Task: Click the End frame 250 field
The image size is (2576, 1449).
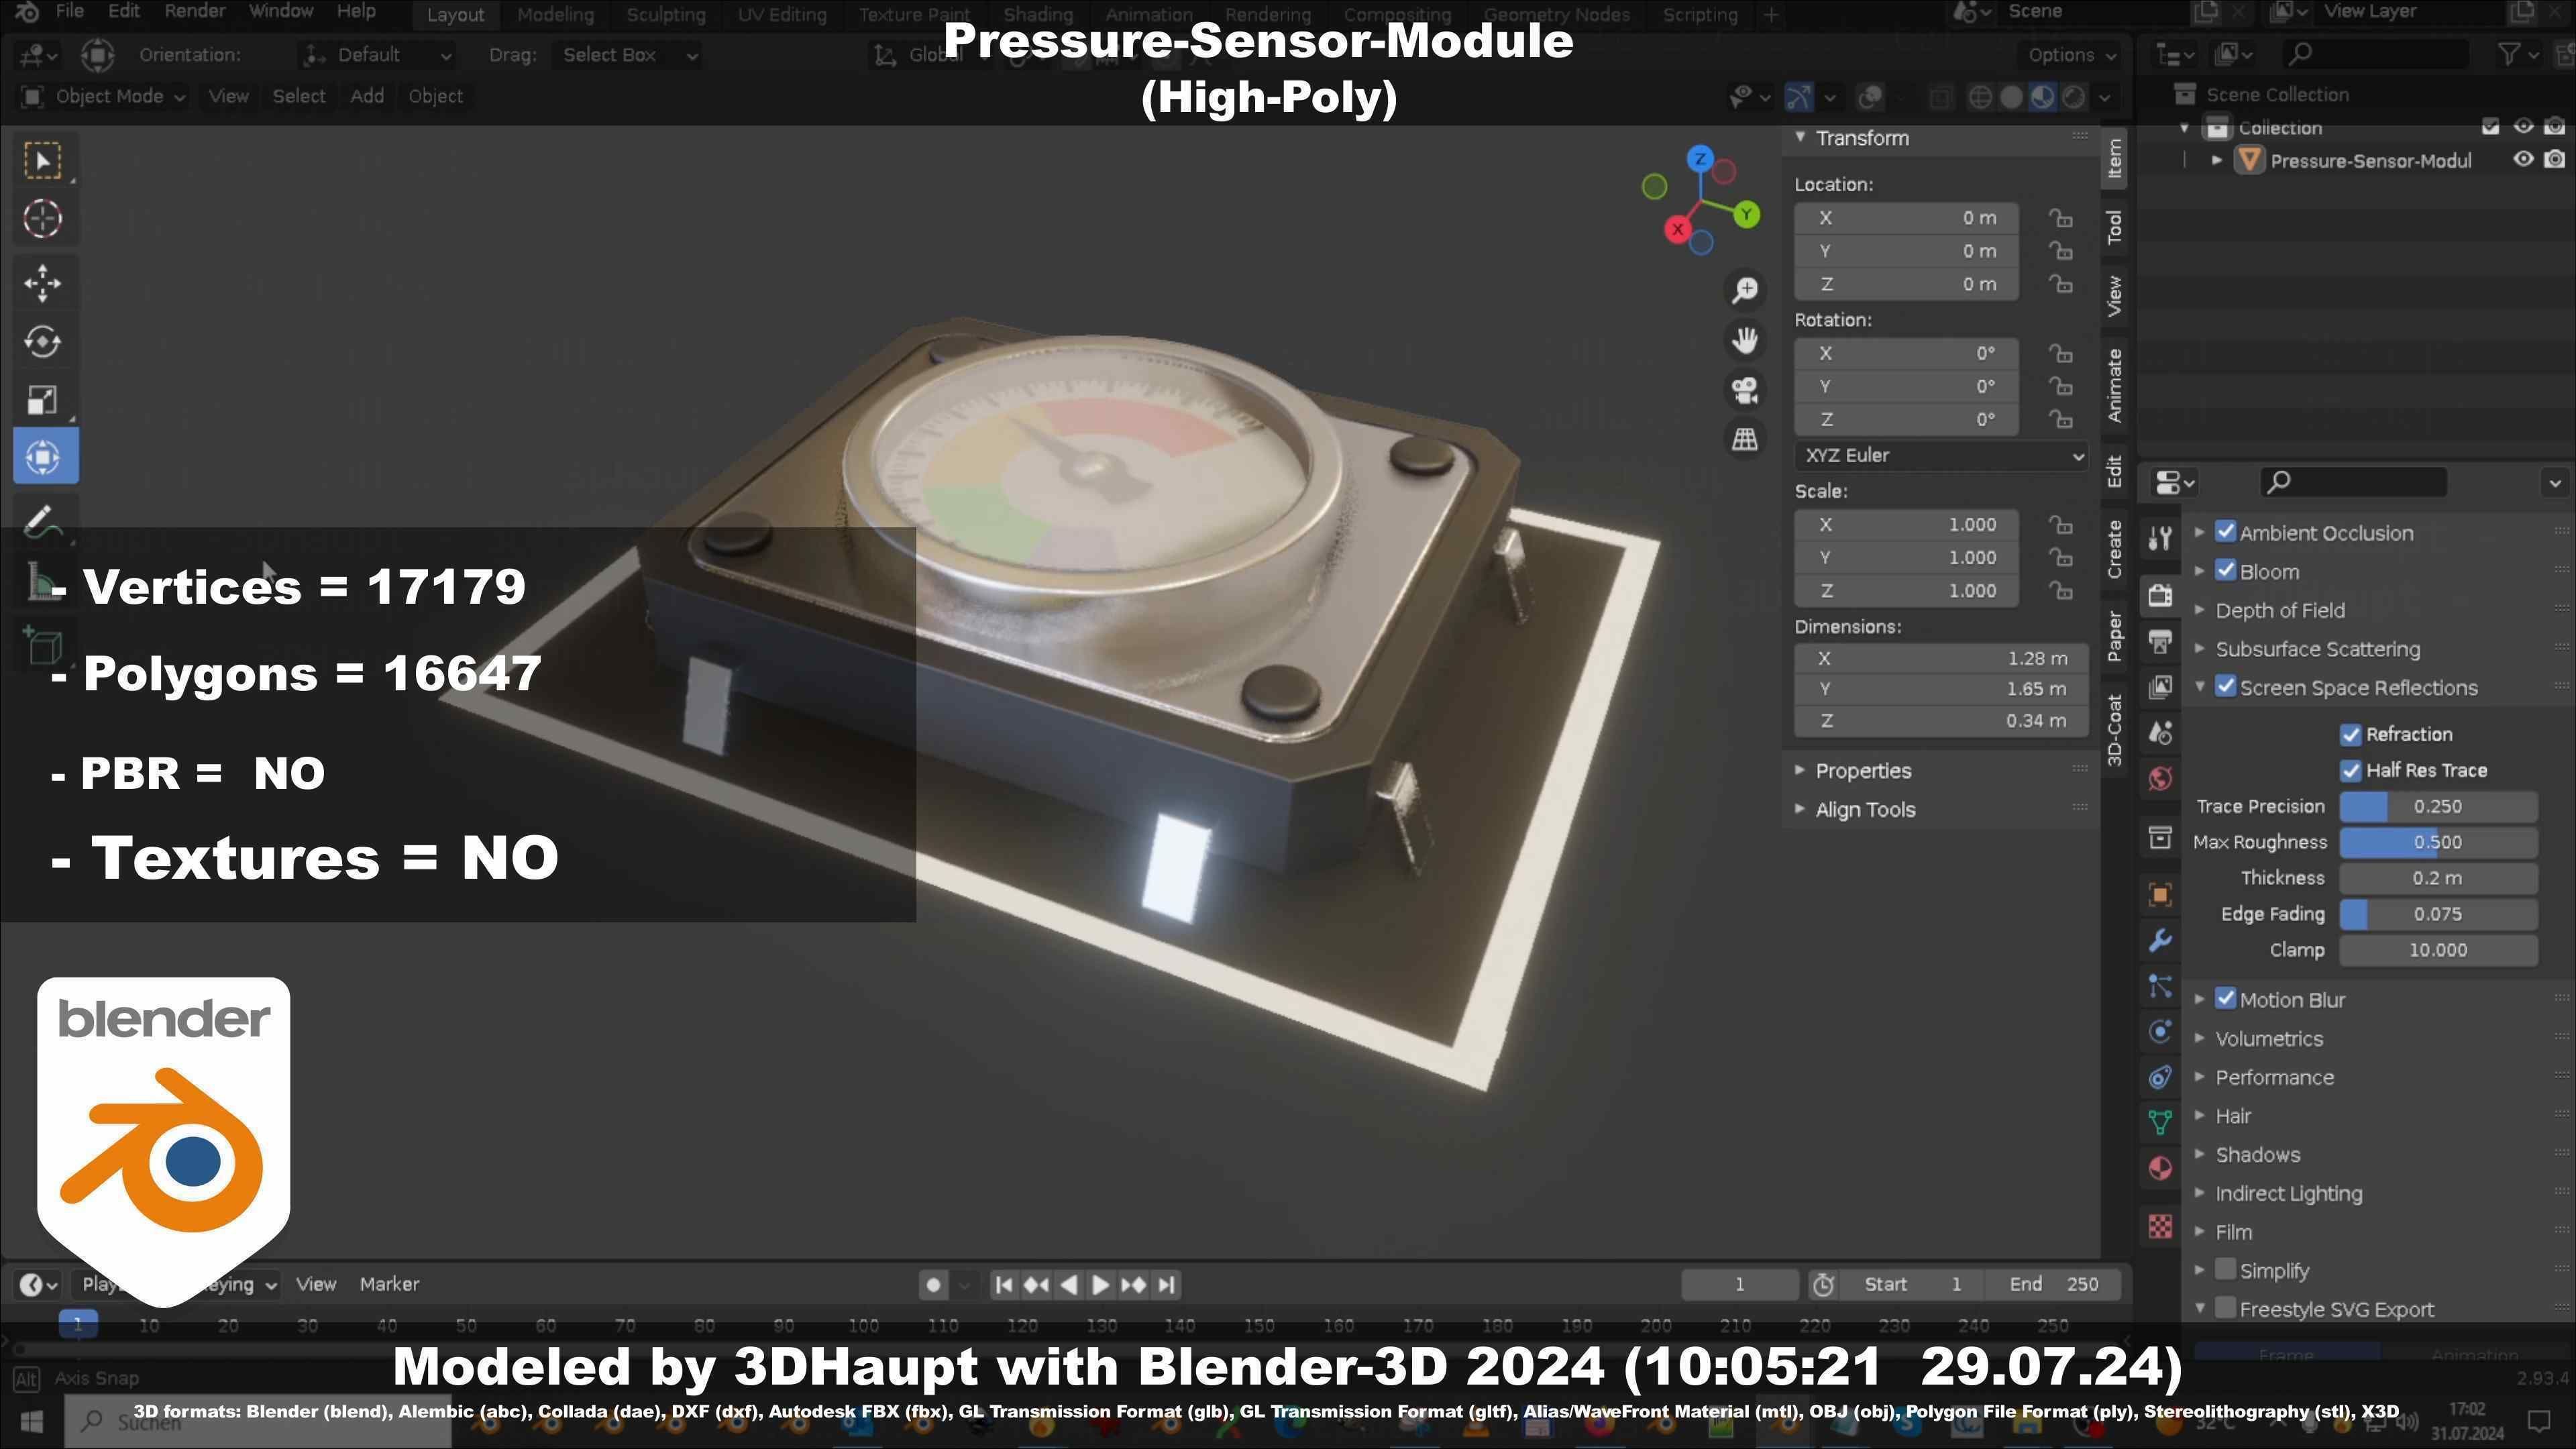Action: click(x=2054, y=1285)
